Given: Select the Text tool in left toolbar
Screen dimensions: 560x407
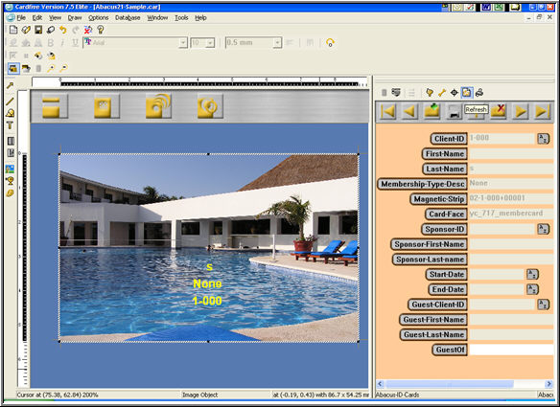Looking at the screenshot, I should [x=10, y=125].
